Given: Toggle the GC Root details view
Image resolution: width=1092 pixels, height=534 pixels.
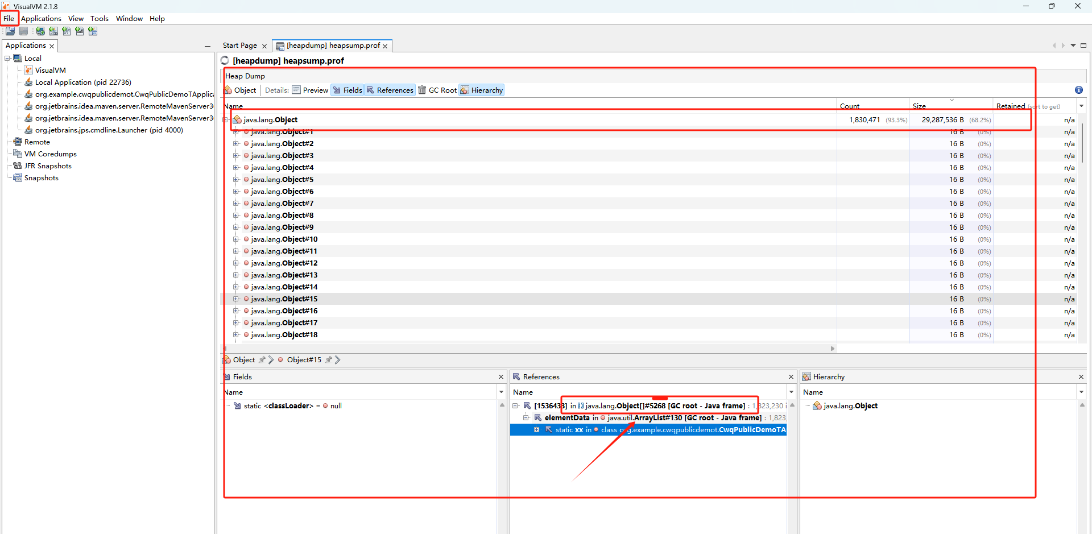Looking at the screenshot, I should coord(437,90).
